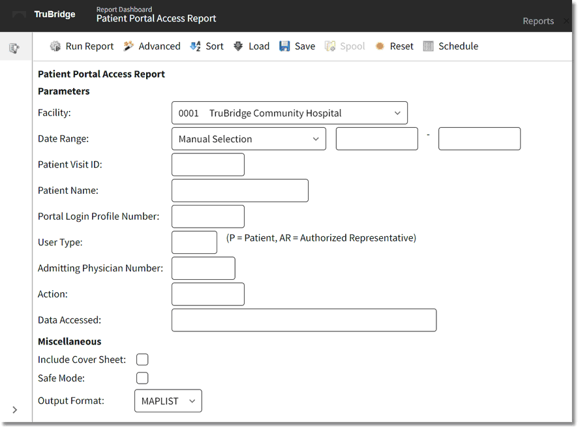578x428 pixels.
Task: Expand the left sidebar chevron
Action: tap(14, 410)
